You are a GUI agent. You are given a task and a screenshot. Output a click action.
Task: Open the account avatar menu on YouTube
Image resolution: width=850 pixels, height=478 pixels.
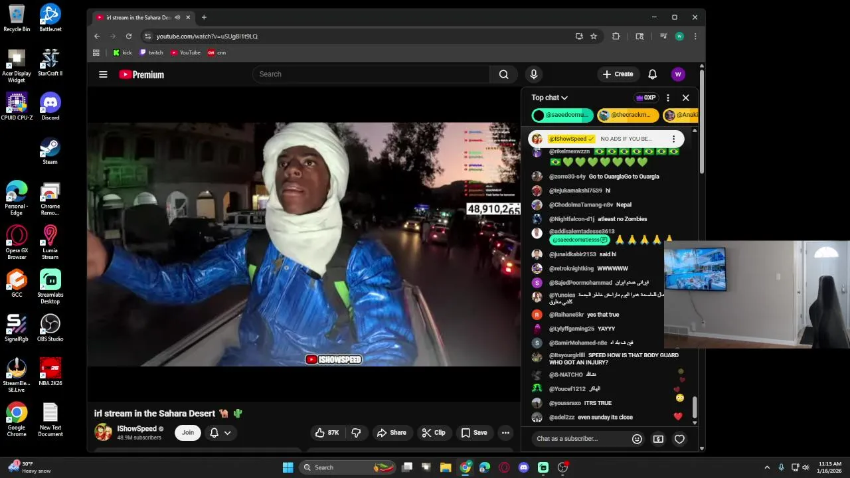click(678, 74)
